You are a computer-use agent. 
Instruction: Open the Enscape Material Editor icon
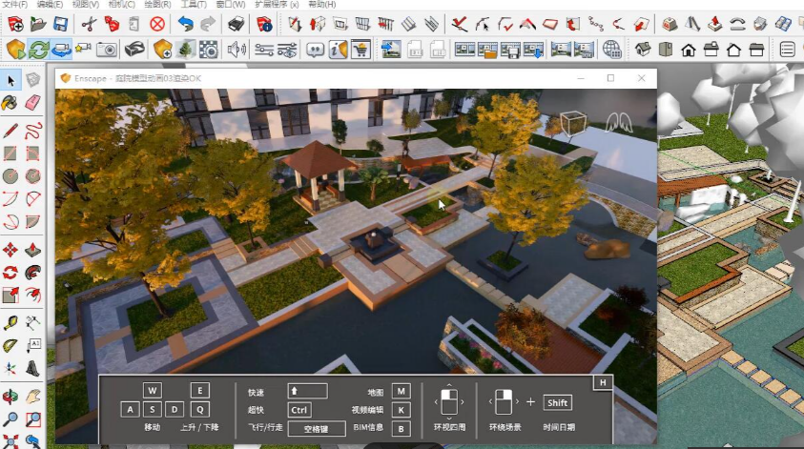(209, 50)
